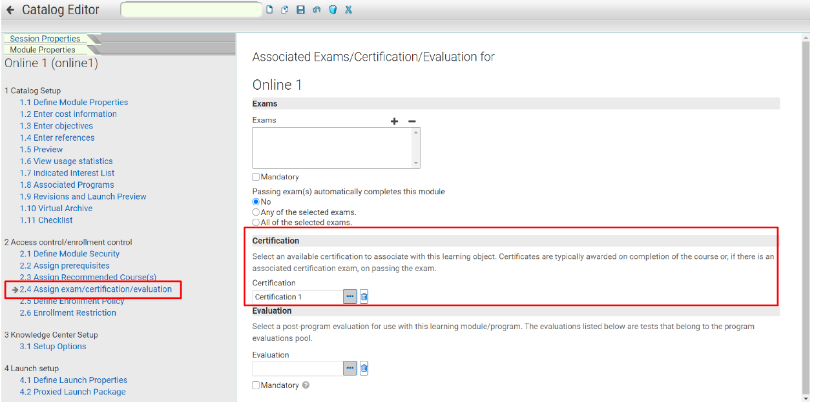Open 1.6 View usage statistics
The image size is (814, 406).
pyautogui.click(x=66, y=161)
